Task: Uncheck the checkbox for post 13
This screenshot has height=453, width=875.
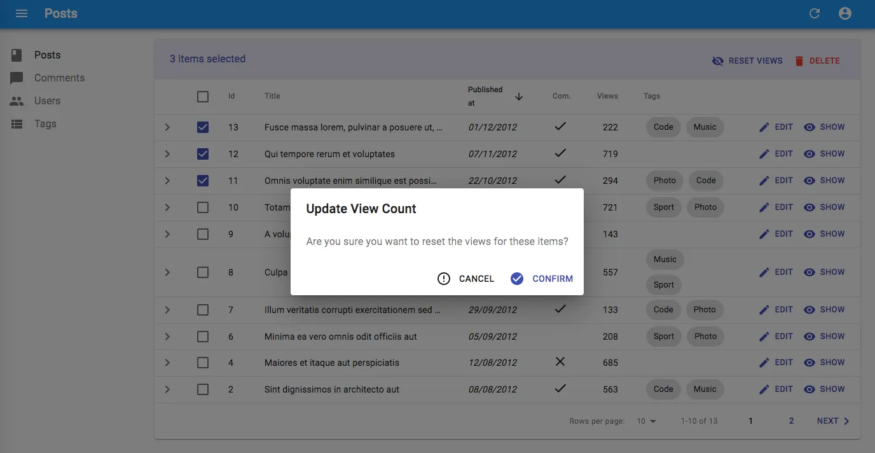Action: coord(203,127)
